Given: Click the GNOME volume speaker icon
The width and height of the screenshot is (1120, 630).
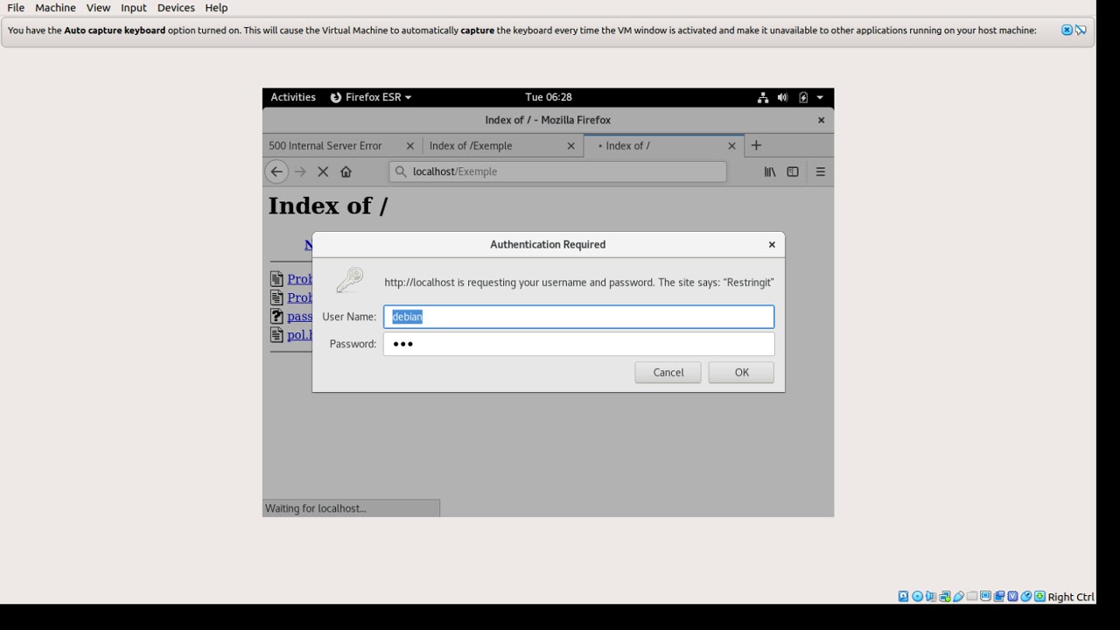Looking at the screenshot, I should pyautogui.click(x=782, y=97).
